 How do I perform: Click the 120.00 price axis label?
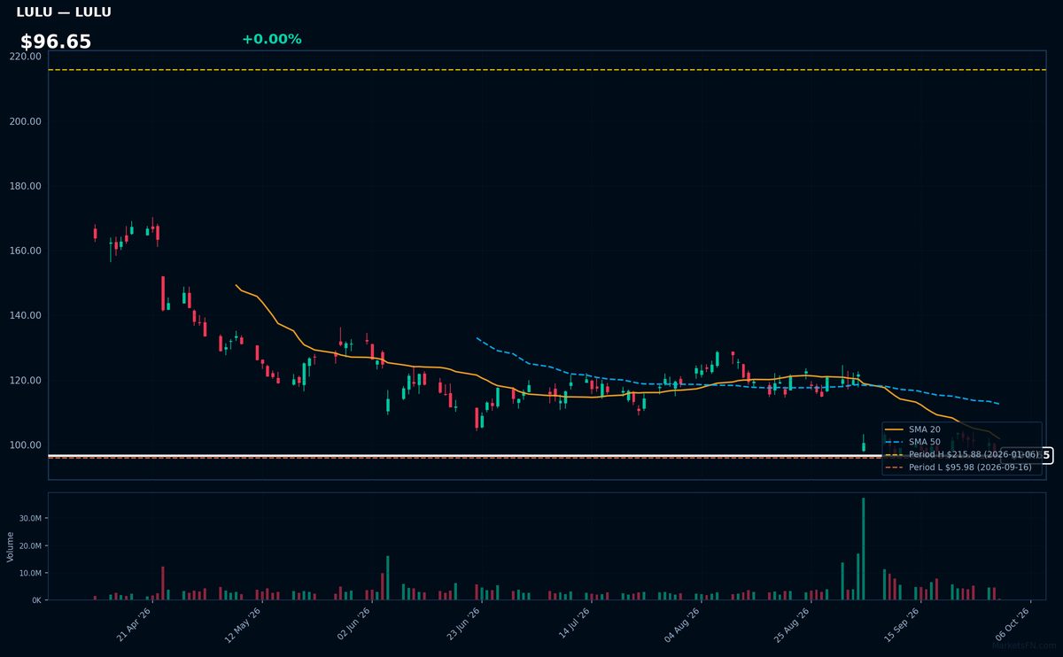25,381
